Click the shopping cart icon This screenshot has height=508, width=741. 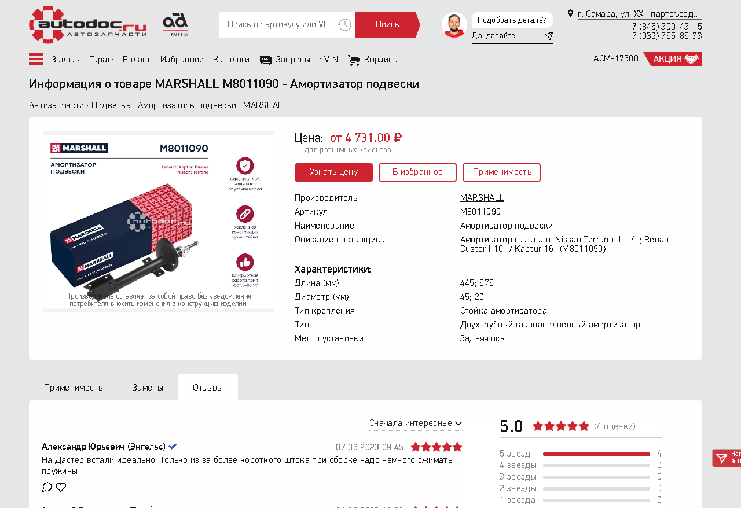(354, 60)
